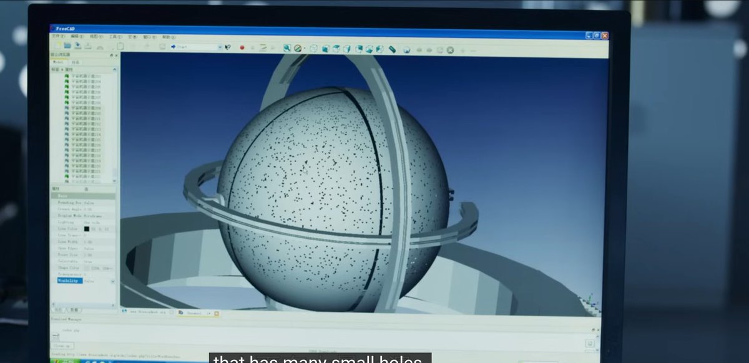The width and height of the screenshot is (749, 363).
Task: Set the left view cube icon
Action: 379,49
